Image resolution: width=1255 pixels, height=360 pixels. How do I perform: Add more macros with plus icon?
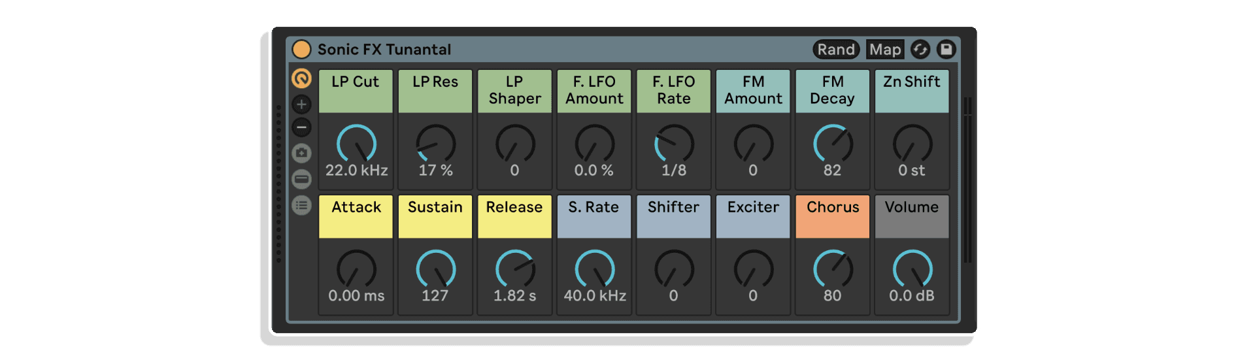pos(301,104)
